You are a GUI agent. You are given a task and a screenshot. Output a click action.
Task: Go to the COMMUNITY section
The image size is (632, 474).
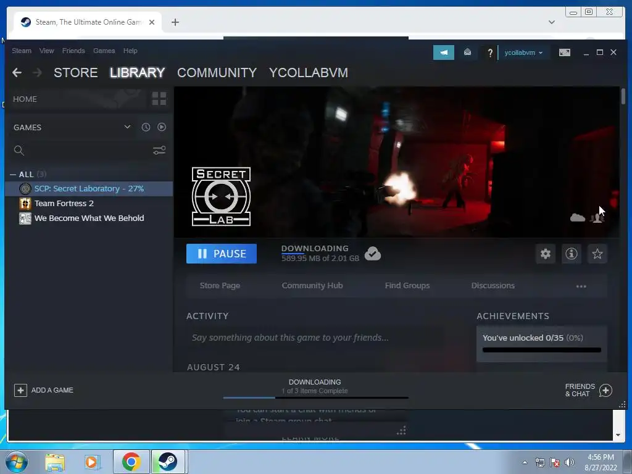pyautogui.click(x=217, y=73)
